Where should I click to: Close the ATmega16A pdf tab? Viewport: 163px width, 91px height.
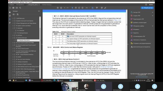tap(39, 5)
